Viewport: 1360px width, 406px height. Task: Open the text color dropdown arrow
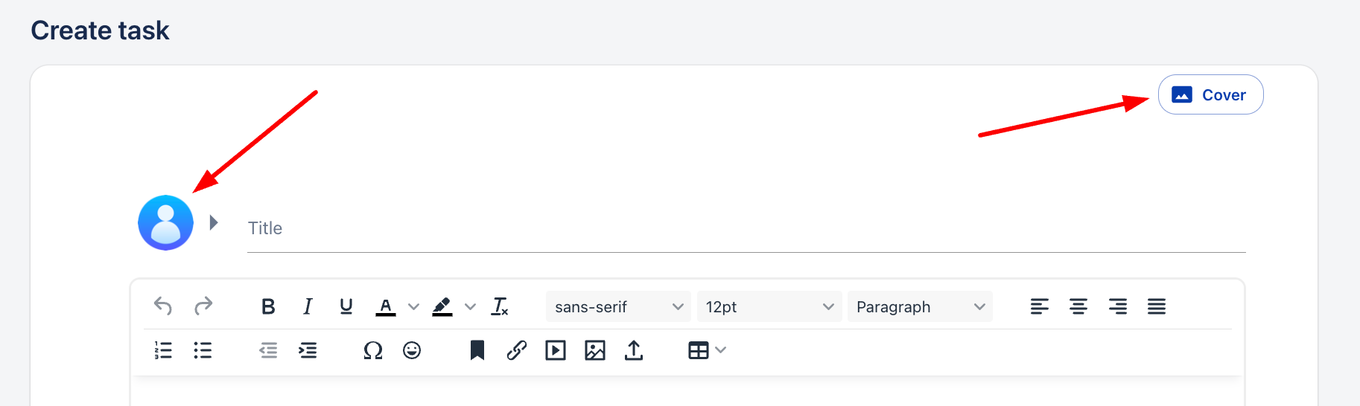tap(414, 306)
